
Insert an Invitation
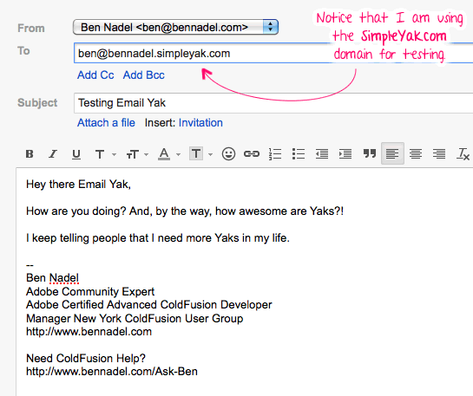200,123
